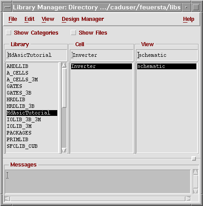Open the File menu
203x206 pixels.
(x=13, y=19)
